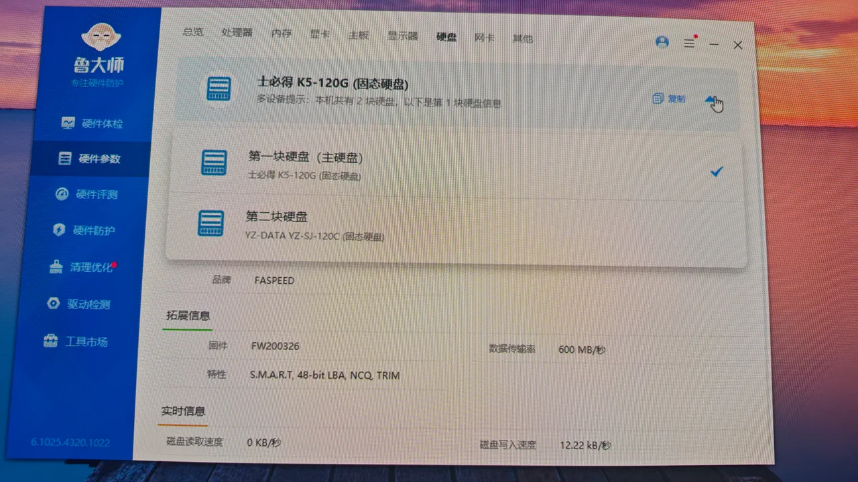Click the 清理优化 broom icon

[56, 267]
